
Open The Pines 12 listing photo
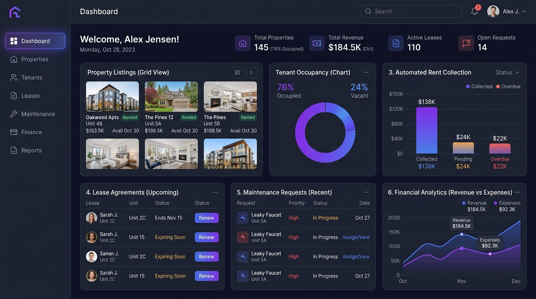(x=171, y=97)
